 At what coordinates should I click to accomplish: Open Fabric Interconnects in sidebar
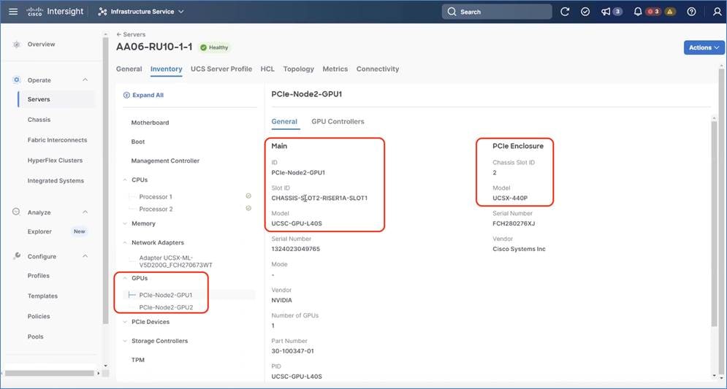point(57,140)
